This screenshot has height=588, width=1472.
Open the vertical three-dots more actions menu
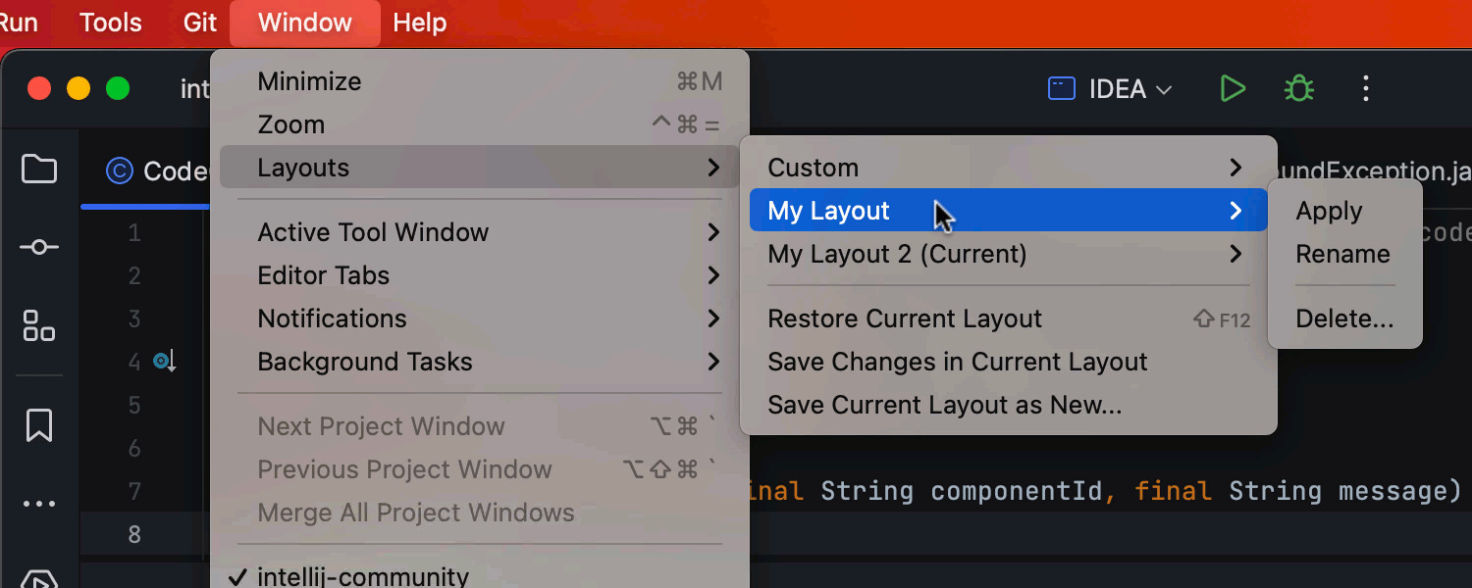[x=1366, y=89]
